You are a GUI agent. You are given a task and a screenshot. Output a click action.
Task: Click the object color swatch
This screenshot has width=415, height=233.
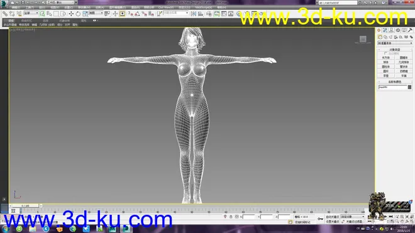(x=409, y=87)
